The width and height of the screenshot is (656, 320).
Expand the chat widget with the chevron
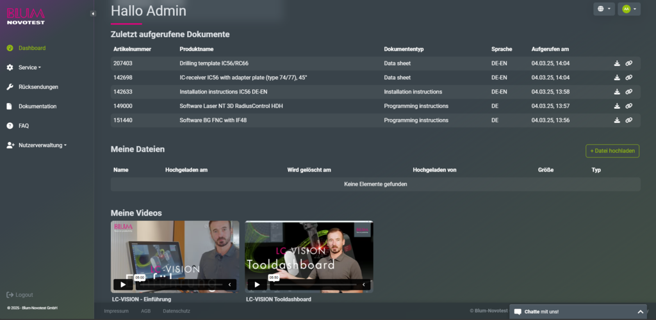point(640,312)
